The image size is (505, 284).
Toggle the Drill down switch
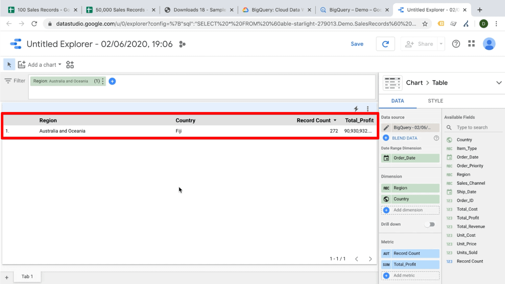(430, 224)
